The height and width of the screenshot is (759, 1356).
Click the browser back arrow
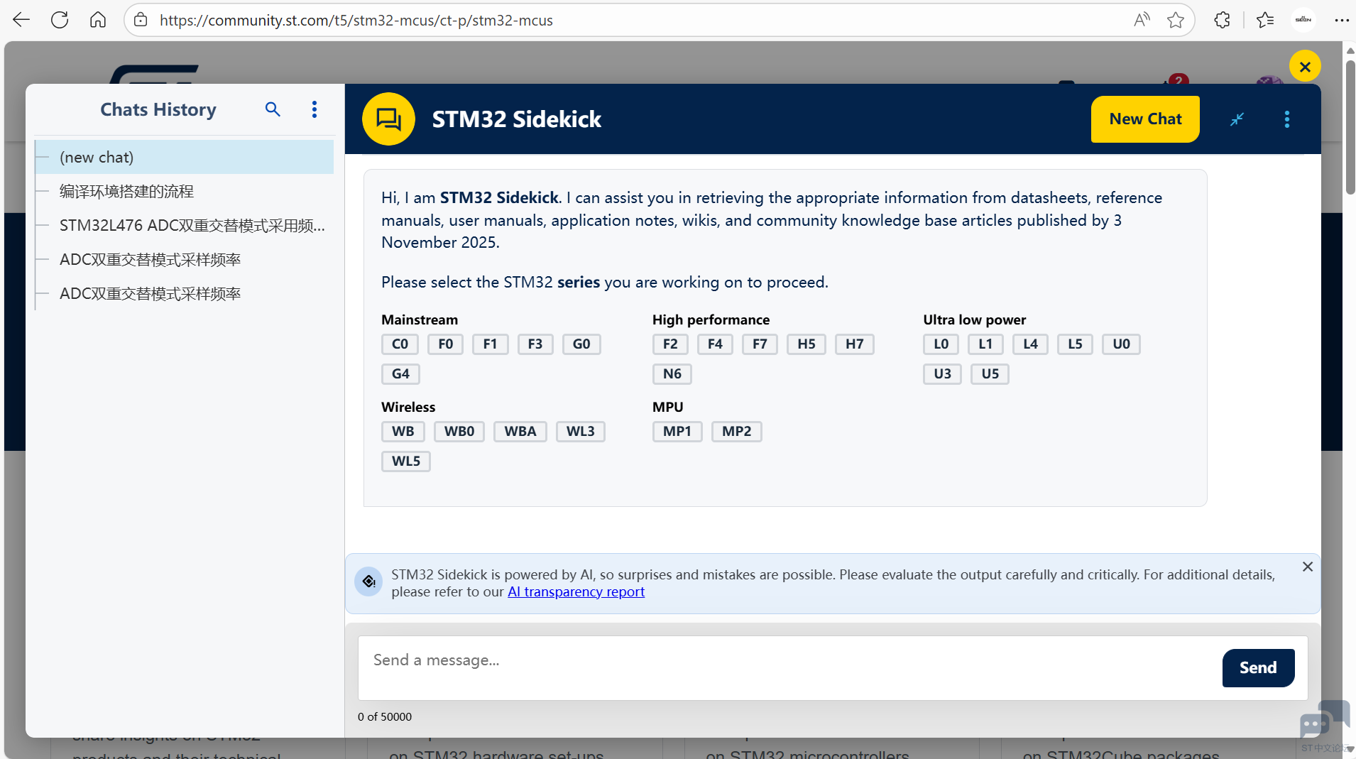[21, 20]
